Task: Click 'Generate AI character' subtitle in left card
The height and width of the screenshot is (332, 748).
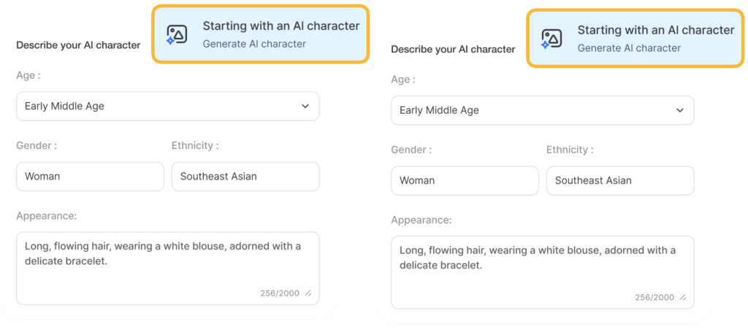Action: (254, 44)
